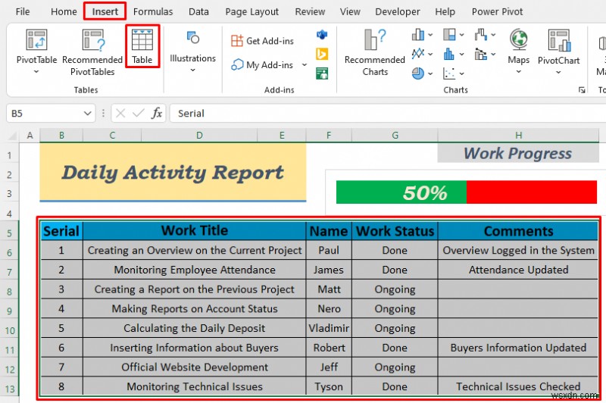The image size is (606, 403).
Task: Click the Cancel (X) formula bar icon
Action: click(x=120, y=113)
